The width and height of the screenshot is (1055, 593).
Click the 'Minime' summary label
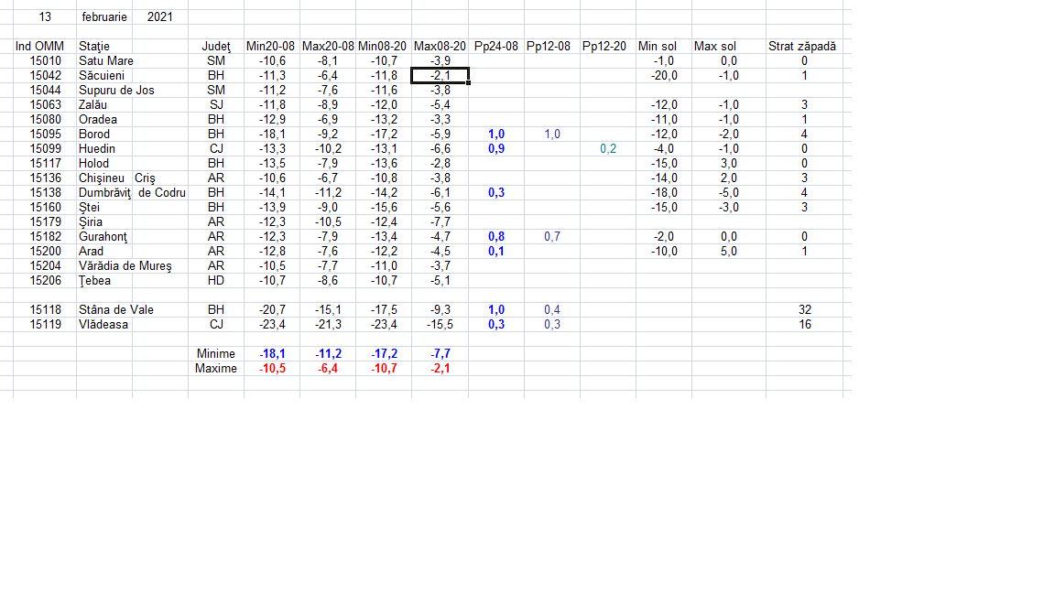click(x=216, y=353)
